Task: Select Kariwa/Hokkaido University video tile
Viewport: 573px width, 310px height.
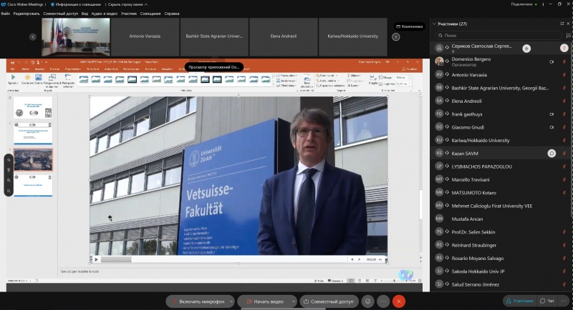Action: coord(352,36)
